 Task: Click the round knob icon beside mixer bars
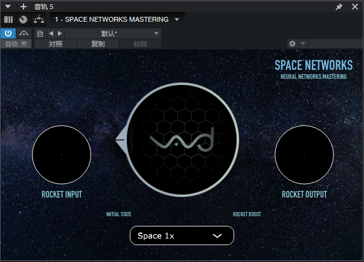[x=23, y=19]
